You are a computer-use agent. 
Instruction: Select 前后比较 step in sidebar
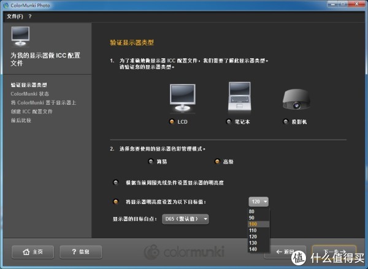coord(21,121)
